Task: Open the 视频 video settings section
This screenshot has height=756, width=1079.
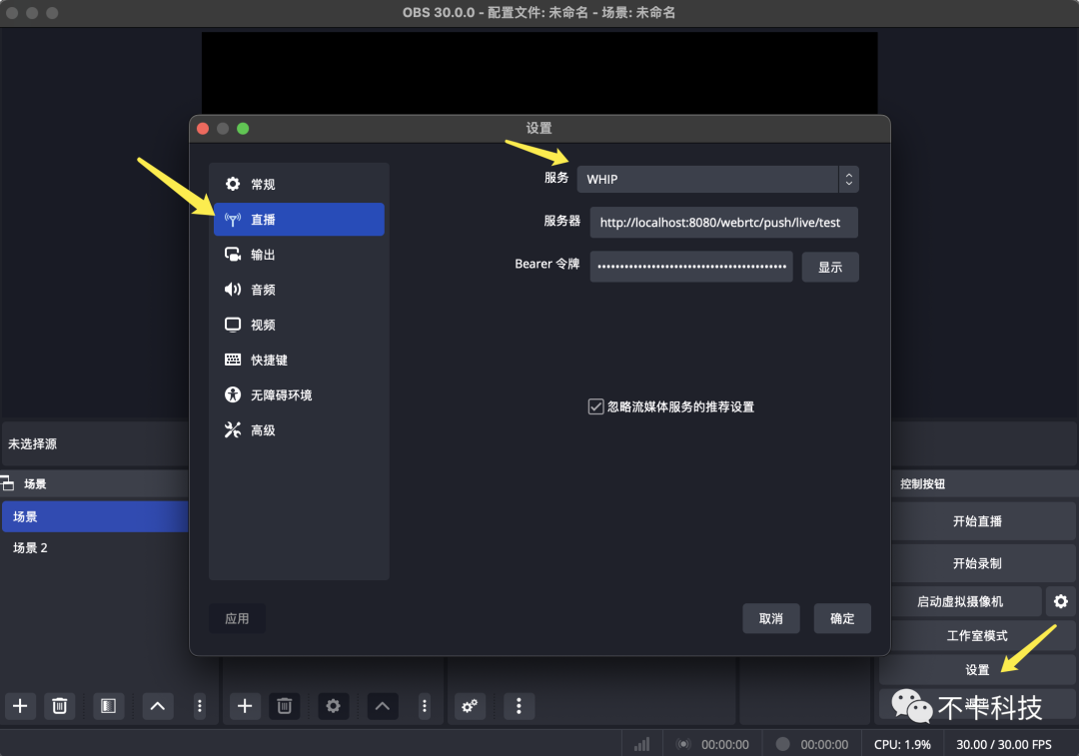Action: 299,325
